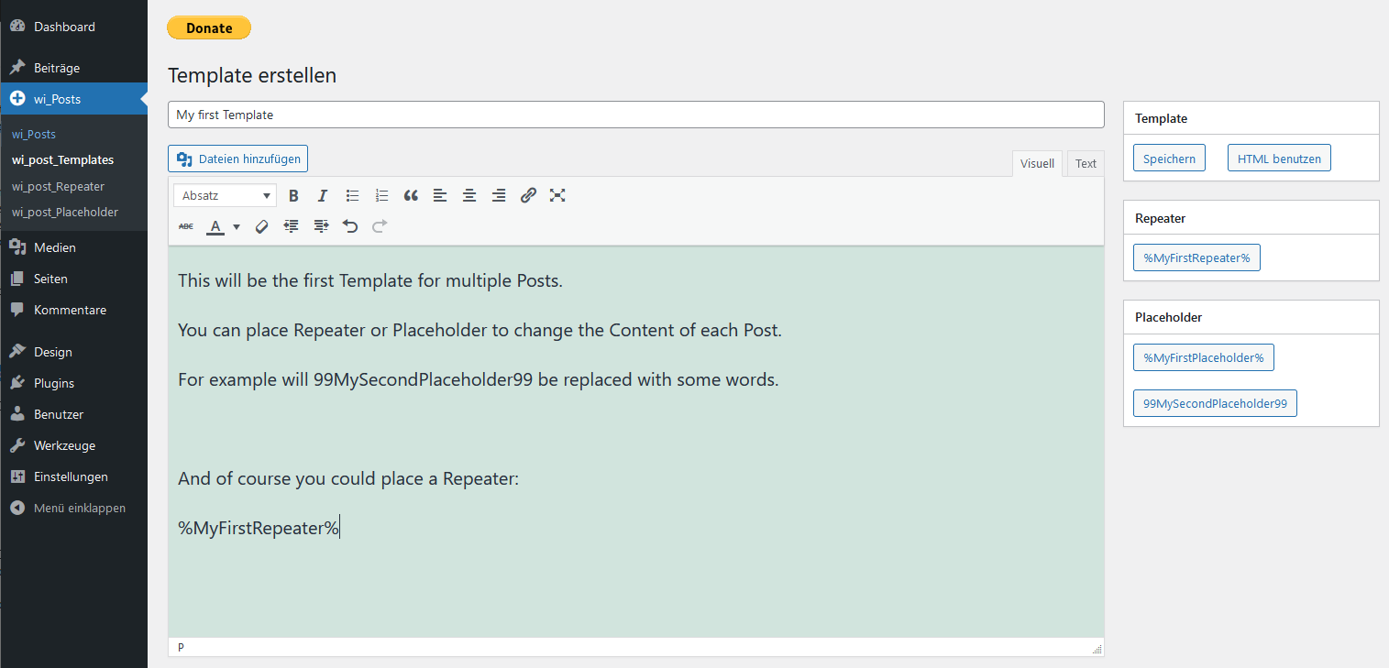Align text right

(499, 195)
